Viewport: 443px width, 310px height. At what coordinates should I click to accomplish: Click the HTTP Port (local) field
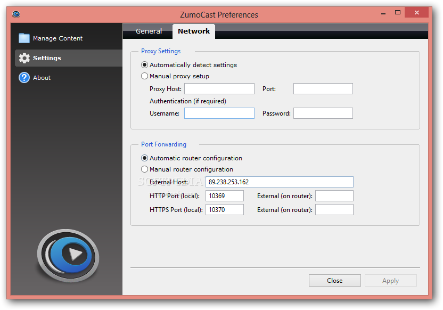224,196
